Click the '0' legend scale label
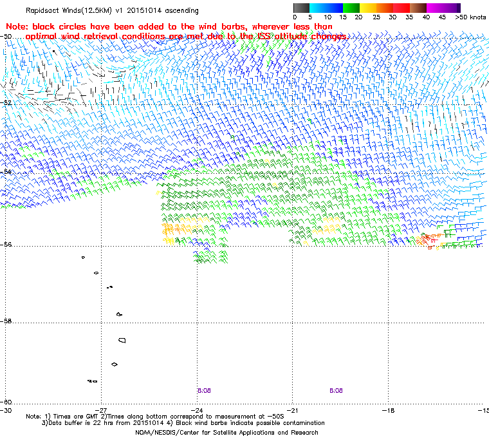 click(295, 17)
